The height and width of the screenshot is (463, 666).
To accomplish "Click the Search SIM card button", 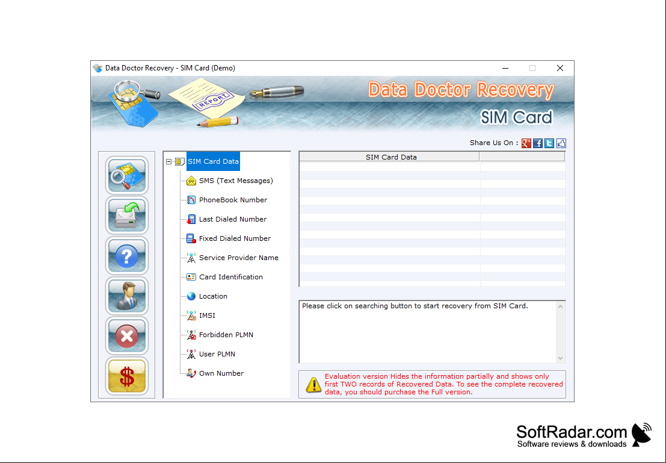I will tap(126, 175).
